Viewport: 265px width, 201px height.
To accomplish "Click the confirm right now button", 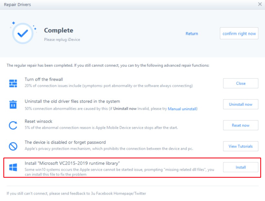I will point(239,34).
